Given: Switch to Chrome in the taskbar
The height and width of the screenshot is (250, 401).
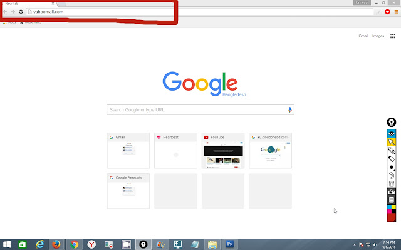Looking at the screenshot, I should click(75, 244).
